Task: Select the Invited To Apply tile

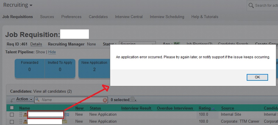Action: 60,68
